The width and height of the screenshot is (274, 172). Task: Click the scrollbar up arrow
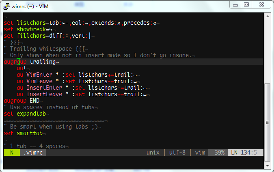pos(267,16)
